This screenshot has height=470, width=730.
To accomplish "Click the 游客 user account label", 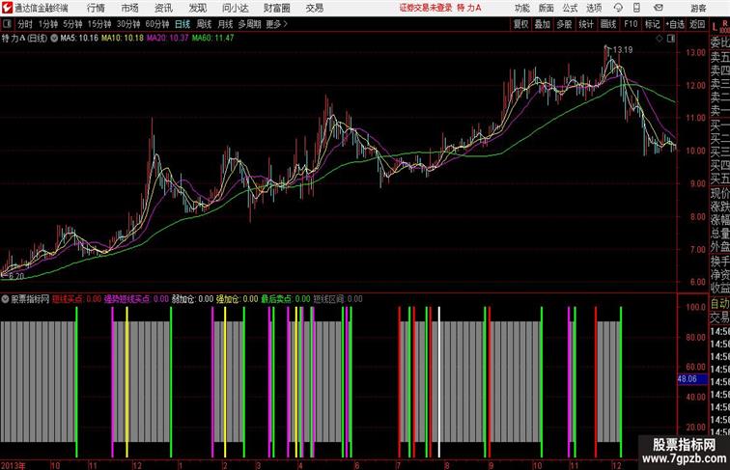I will coord(698,8).
